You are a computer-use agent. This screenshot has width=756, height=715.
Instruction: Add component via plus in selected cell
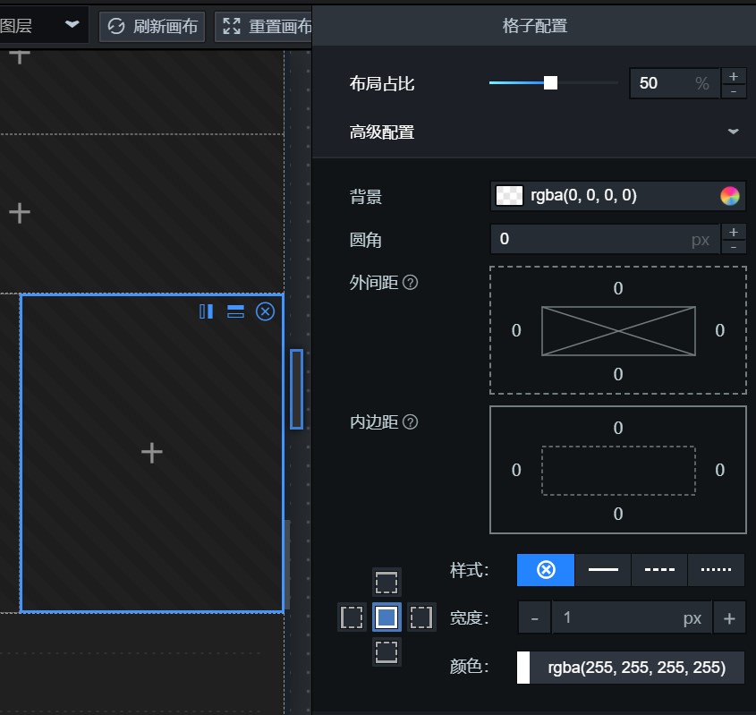pos(152,453)
